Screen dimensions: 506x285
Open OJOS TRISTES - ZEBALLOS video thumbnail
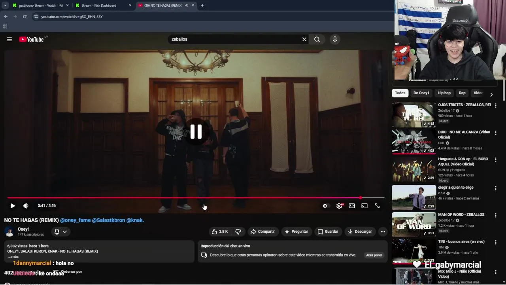coord(413,115)
